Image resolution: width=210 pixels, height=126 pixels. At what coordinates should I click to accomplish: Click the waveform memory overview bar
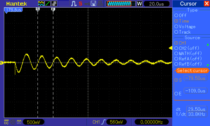pyautogui.click(x=121, y=4)
